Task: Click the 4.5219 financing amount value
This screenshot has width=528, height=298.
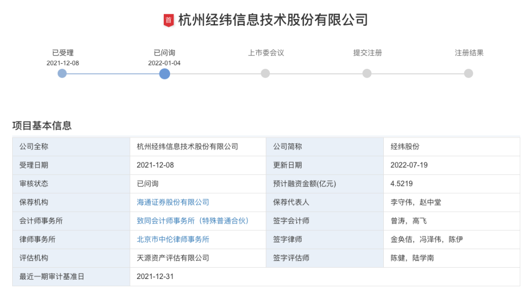Action: (401, 184)
